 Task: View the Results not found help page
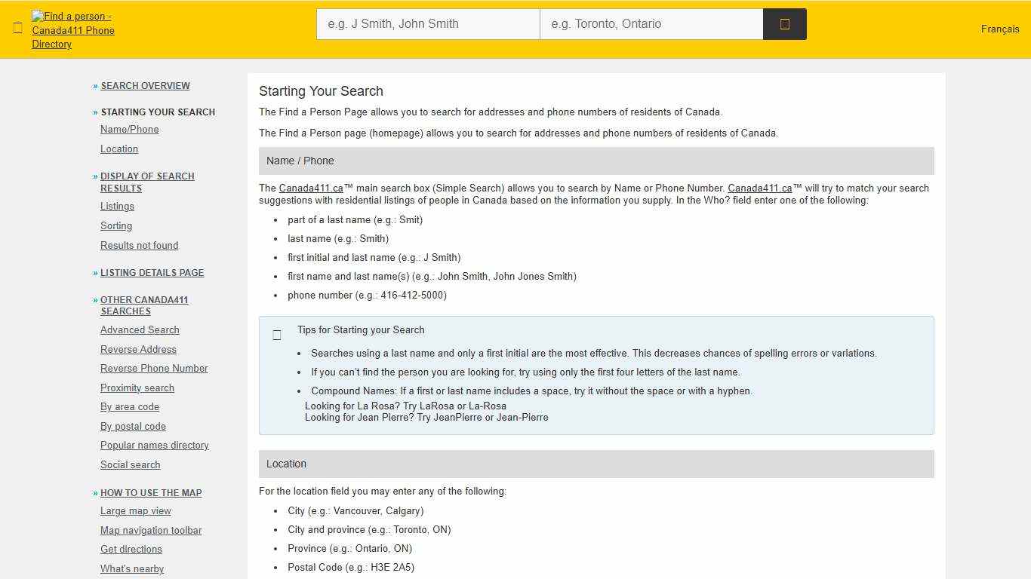139,245
